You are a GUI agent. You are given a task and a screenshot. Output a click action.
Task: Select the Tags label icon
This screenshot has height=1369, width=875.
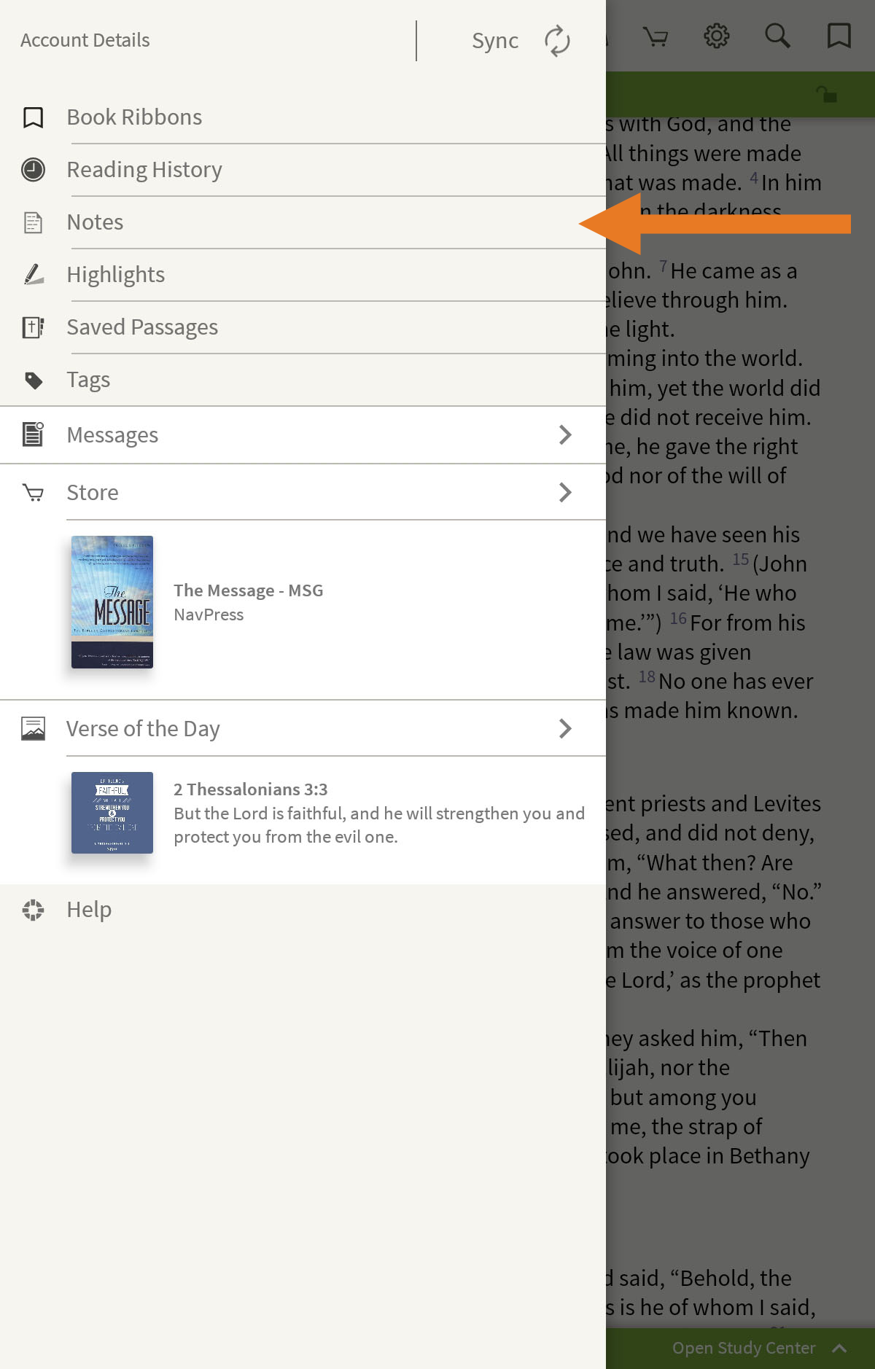(x=34, y=380)
